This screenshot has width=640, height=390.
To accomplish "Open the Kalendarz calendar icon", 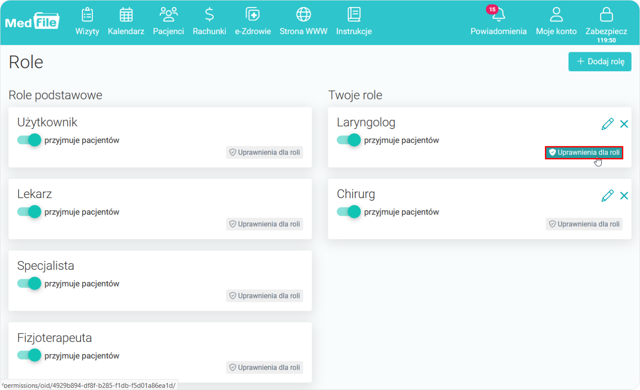I will click(x=126, y=15).
